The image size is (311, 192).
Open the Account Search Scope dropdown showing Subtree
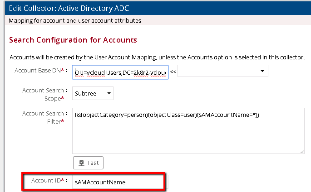(x=93, y=94)
